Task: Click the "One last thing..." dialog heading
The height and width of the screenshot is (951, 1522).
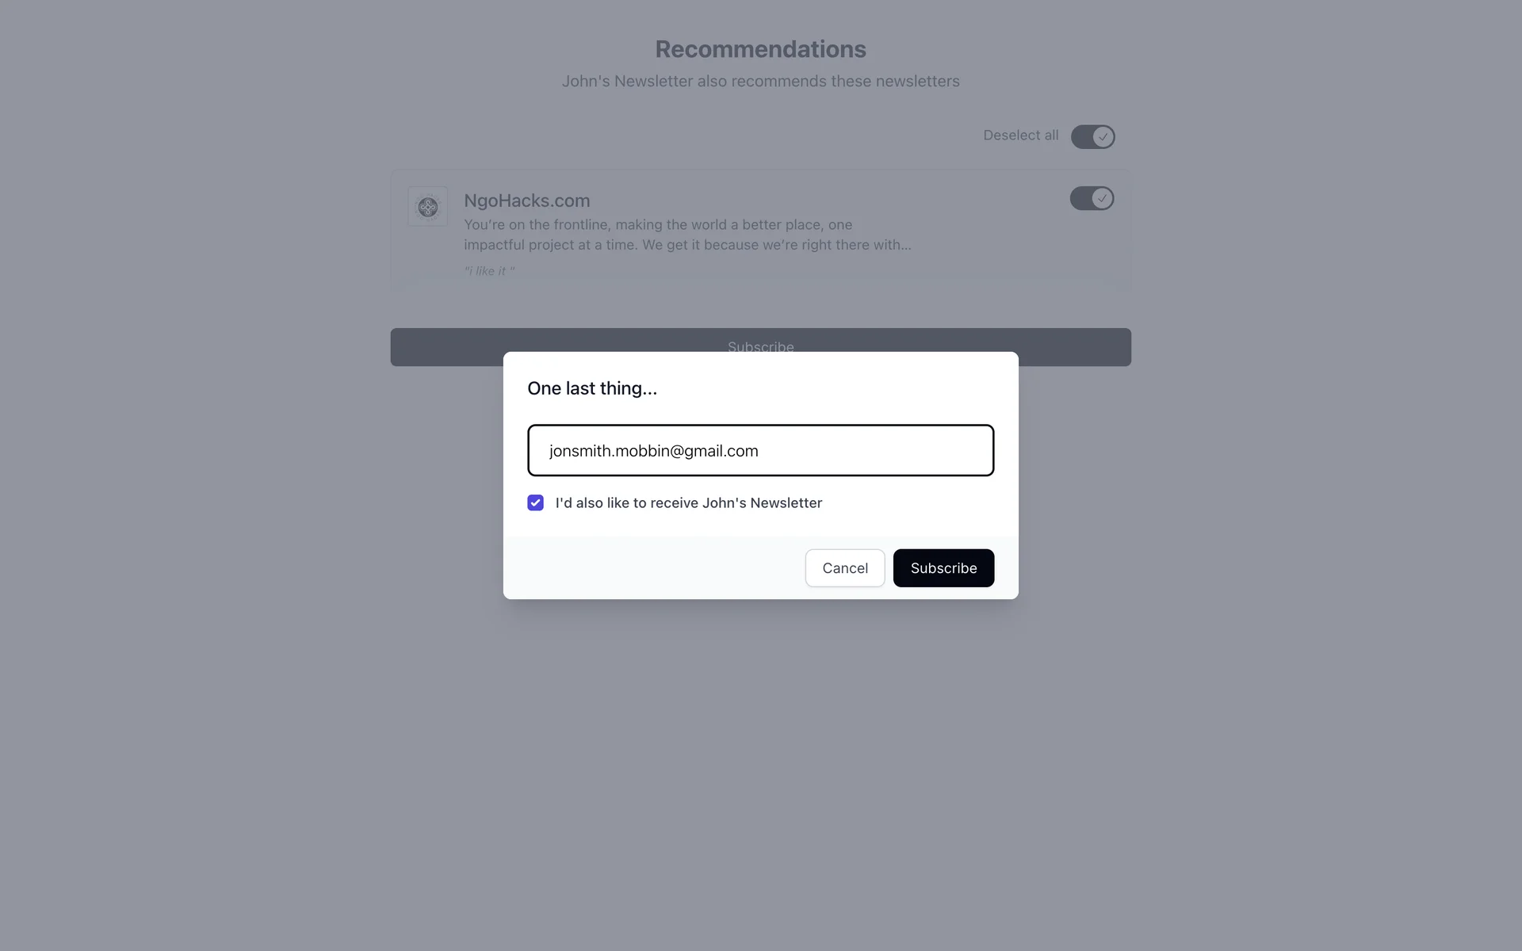Action: click(x=592, y=388)
